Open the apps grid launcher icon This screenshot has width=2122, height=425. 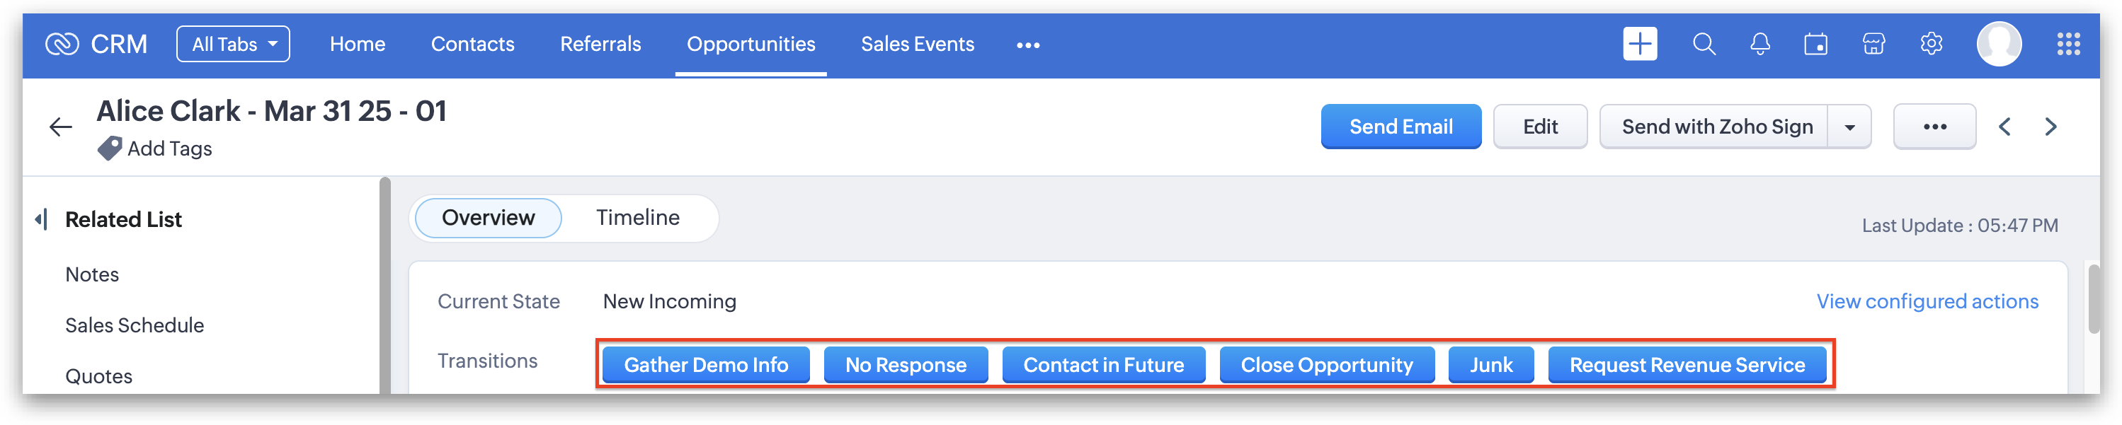[2067, 45]
